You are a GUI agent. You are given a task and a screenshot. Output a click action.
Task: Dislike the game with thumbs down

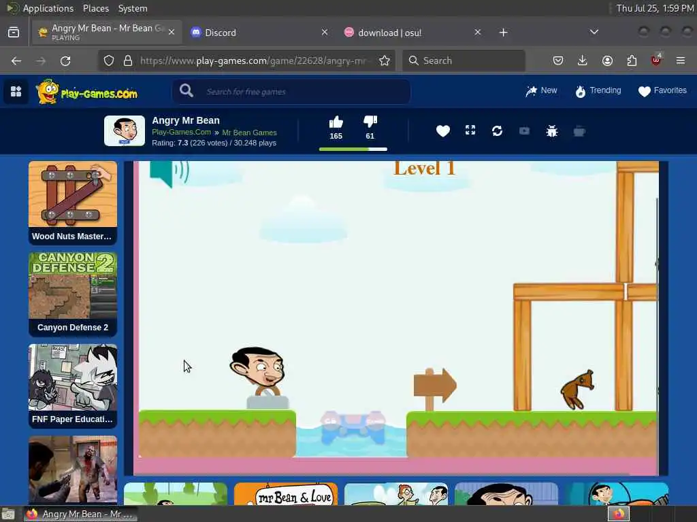click(370, 122)
